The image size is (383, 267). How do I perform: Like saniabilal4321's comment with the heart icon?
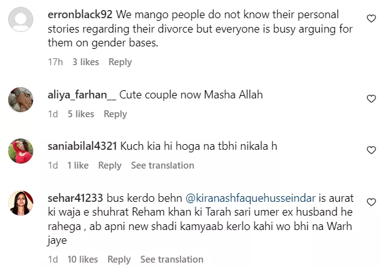(370, 150)
